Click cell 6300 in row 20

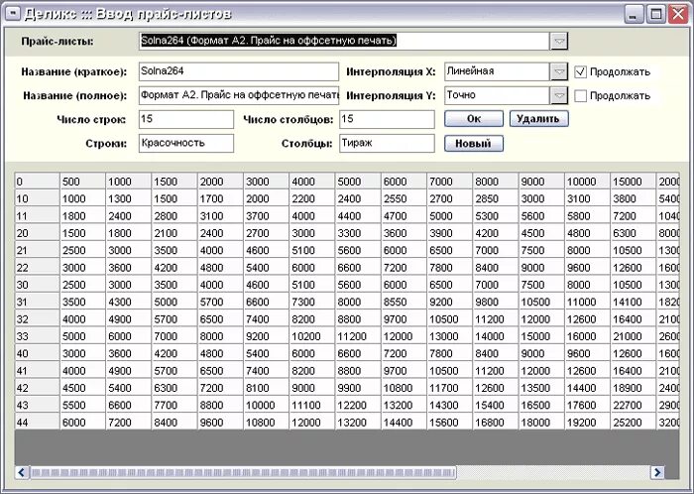tap(633, 233)
